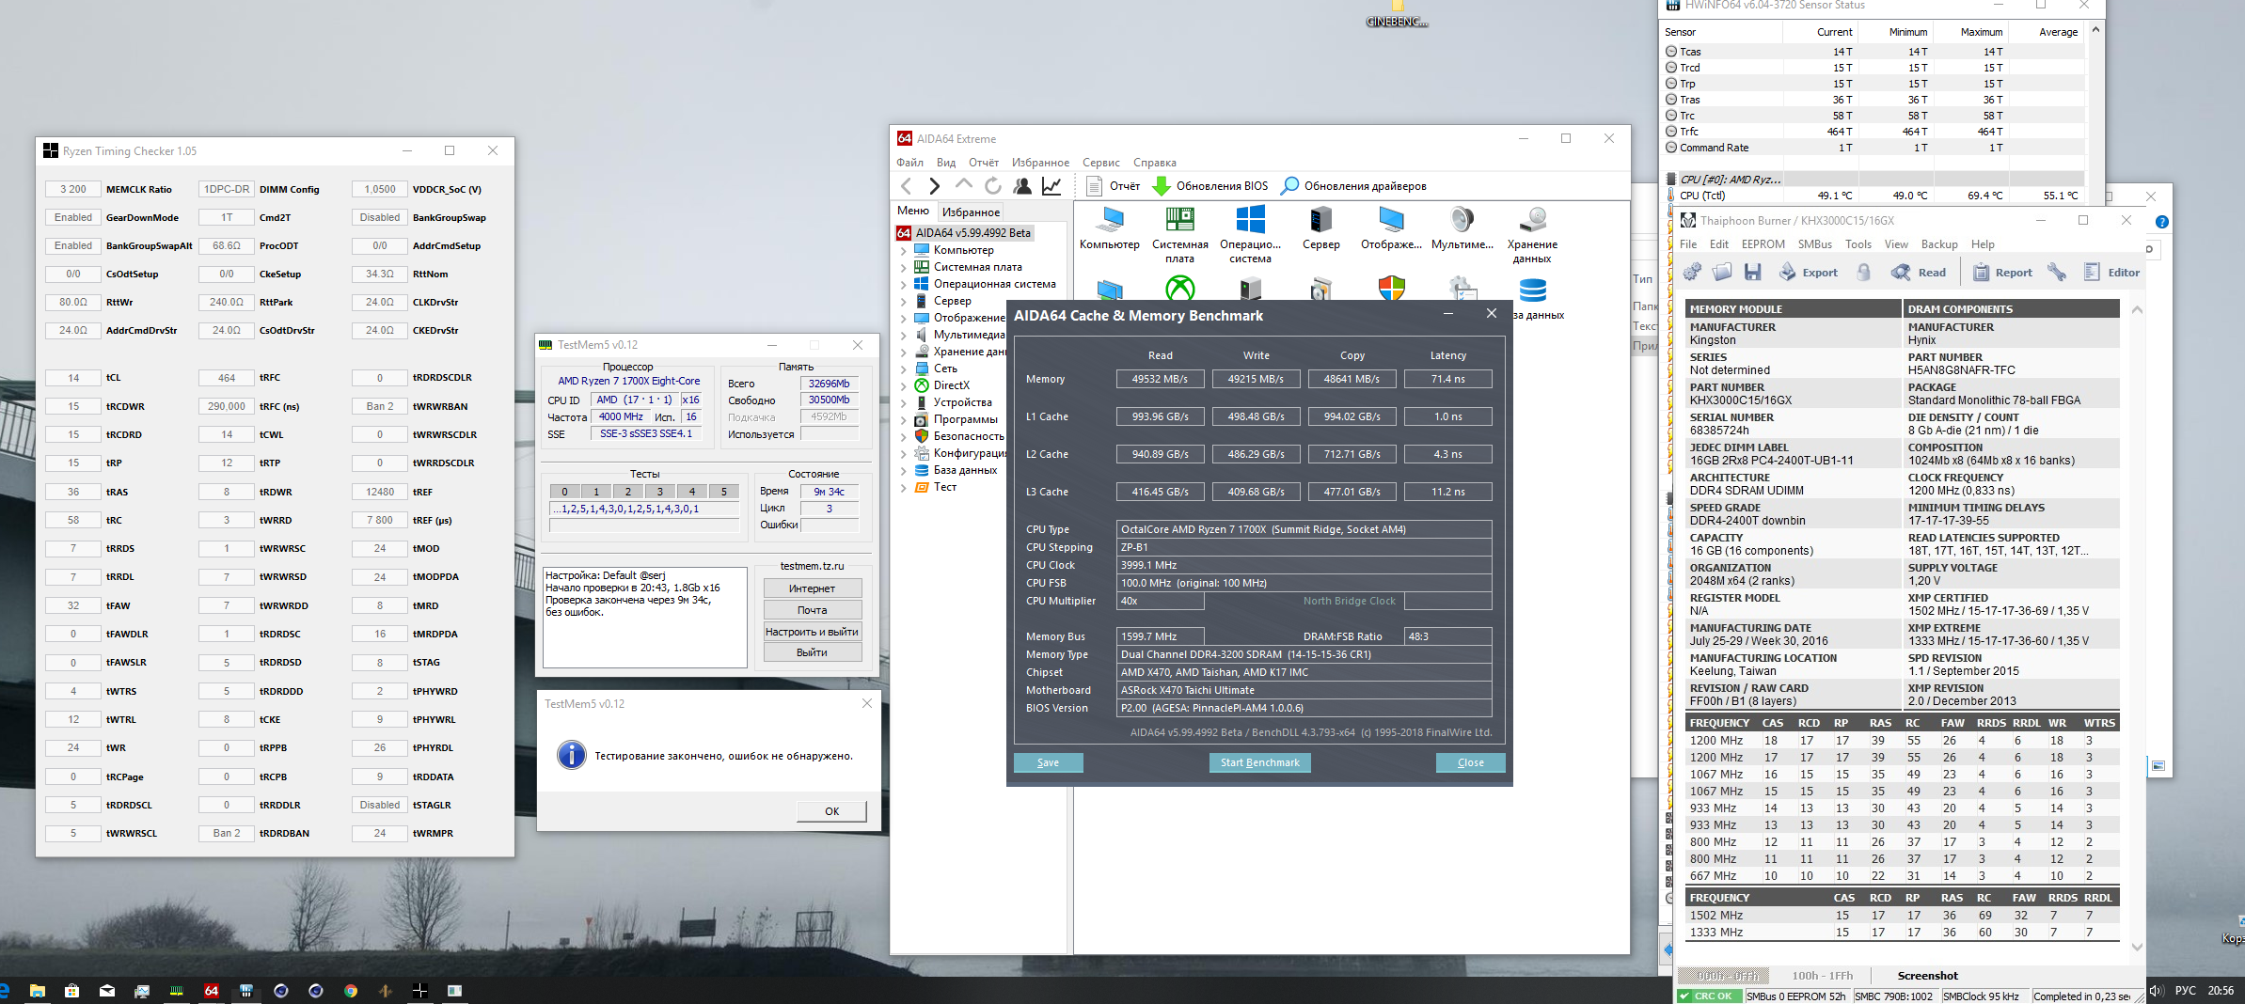Open the Справка menu in AIDA64
This screenshot has width=2245, height=1004.
1155,163
